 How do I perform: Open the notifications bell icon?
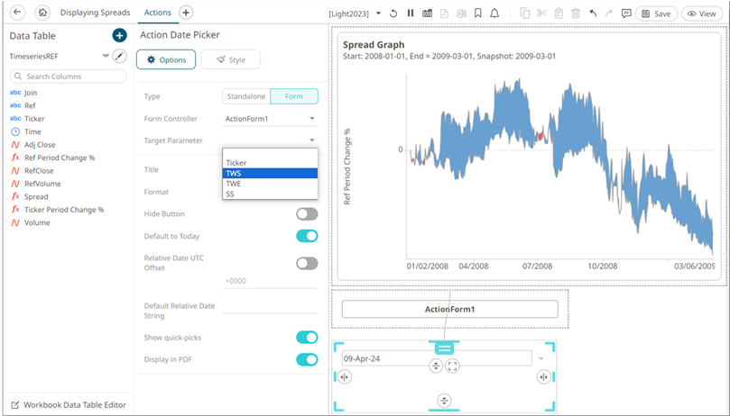tap(494, 14)
